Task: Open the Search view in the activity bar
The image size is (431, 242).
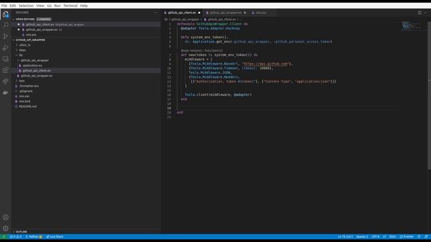Action: point(5,26)
